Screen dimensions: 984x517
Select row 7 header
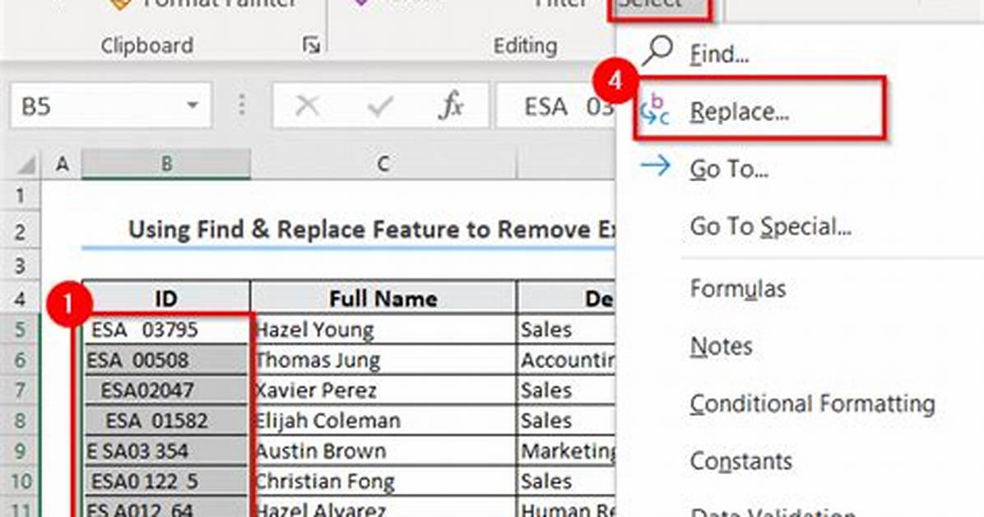(x=20, y=390)
